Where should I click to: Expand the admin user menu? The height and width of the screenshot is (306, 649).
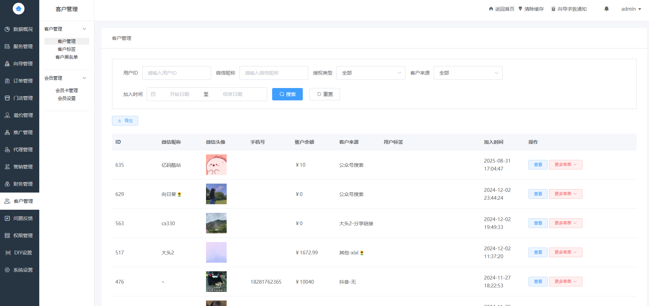[631, 9]
